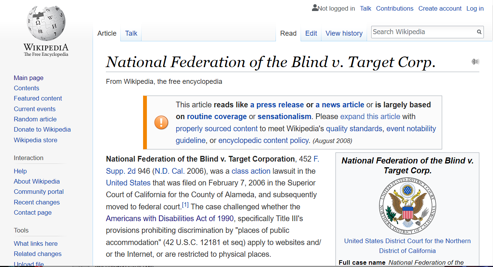This screenshot has width=493, height=267.
Task: Open Contributions in the user bar
Action: (x=395, y=8)
